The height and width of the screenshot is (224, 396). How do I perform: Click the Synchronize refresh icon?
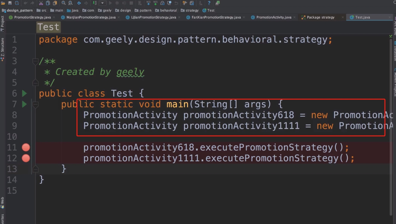17,3
